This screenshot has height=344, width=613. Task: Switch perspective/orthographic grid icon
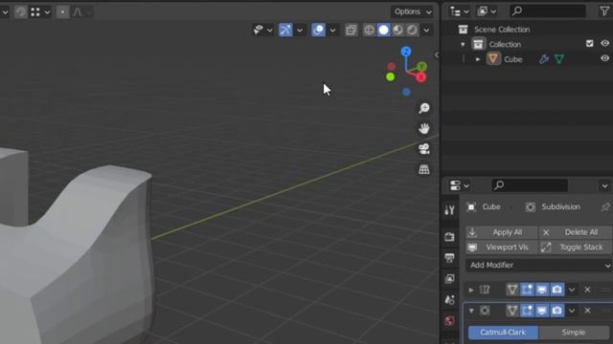(x=423, y=169)
